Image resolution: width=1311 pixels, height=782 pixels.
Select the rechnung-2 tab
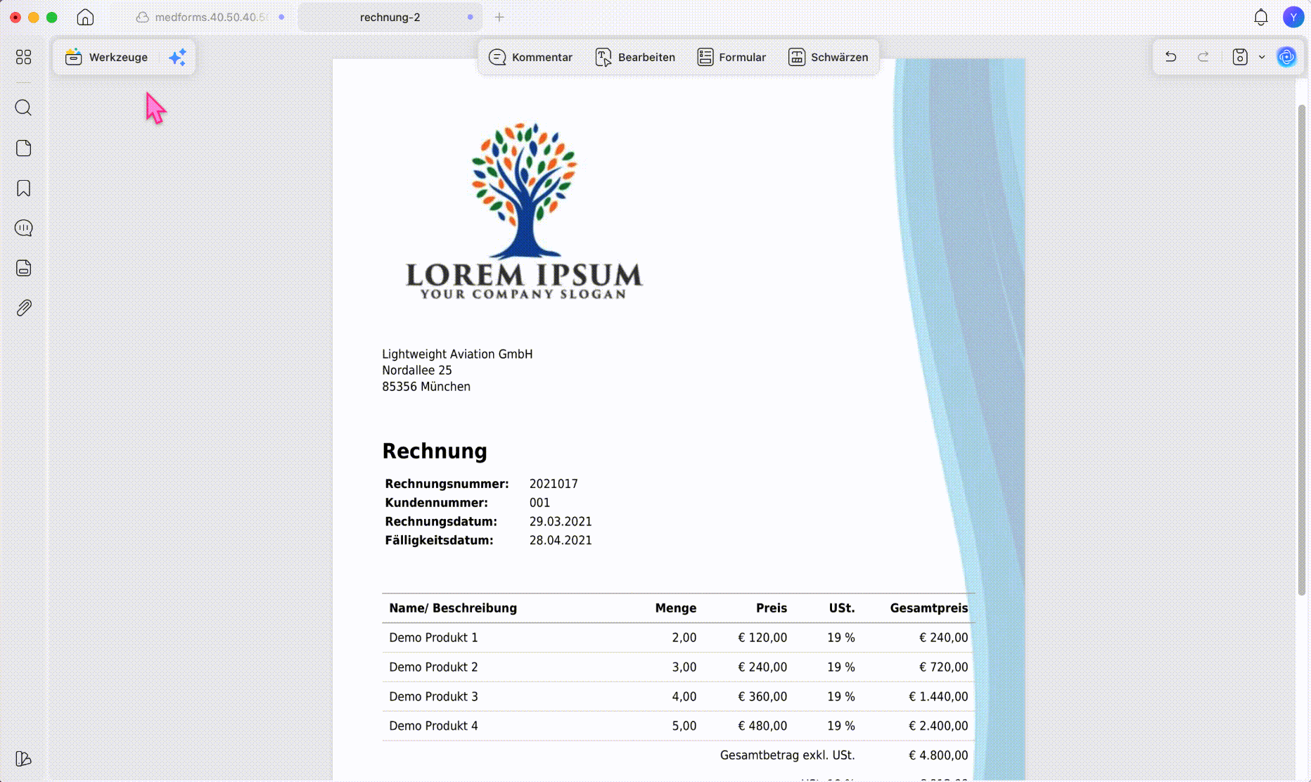pos(390,17)
